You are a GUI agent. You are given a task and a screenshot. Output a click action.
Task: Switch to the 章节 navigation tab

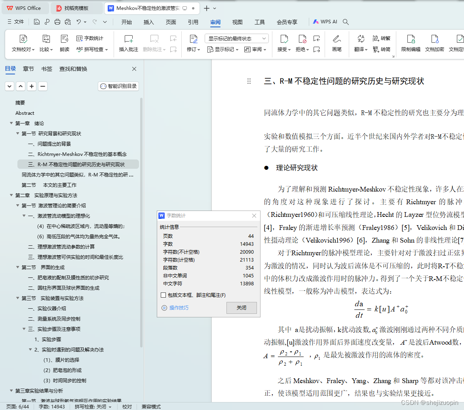29,69
